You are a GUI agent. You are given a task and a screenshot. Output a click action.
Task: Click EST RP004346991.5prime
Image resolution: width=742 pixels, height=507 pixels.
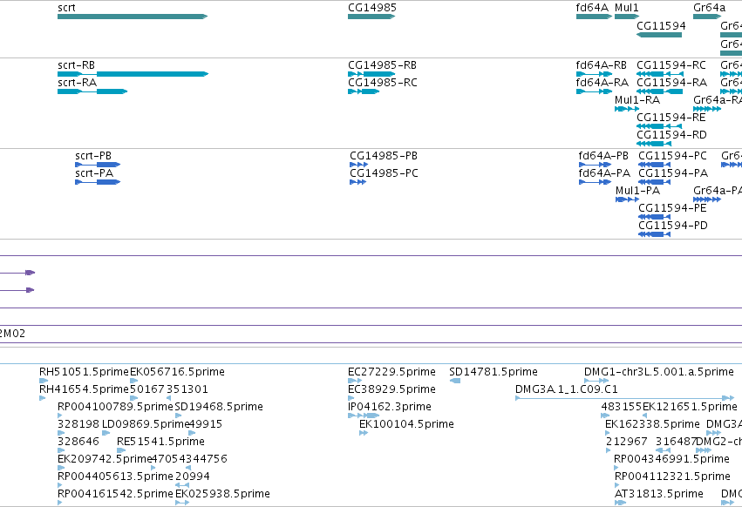tap(616, 468)
